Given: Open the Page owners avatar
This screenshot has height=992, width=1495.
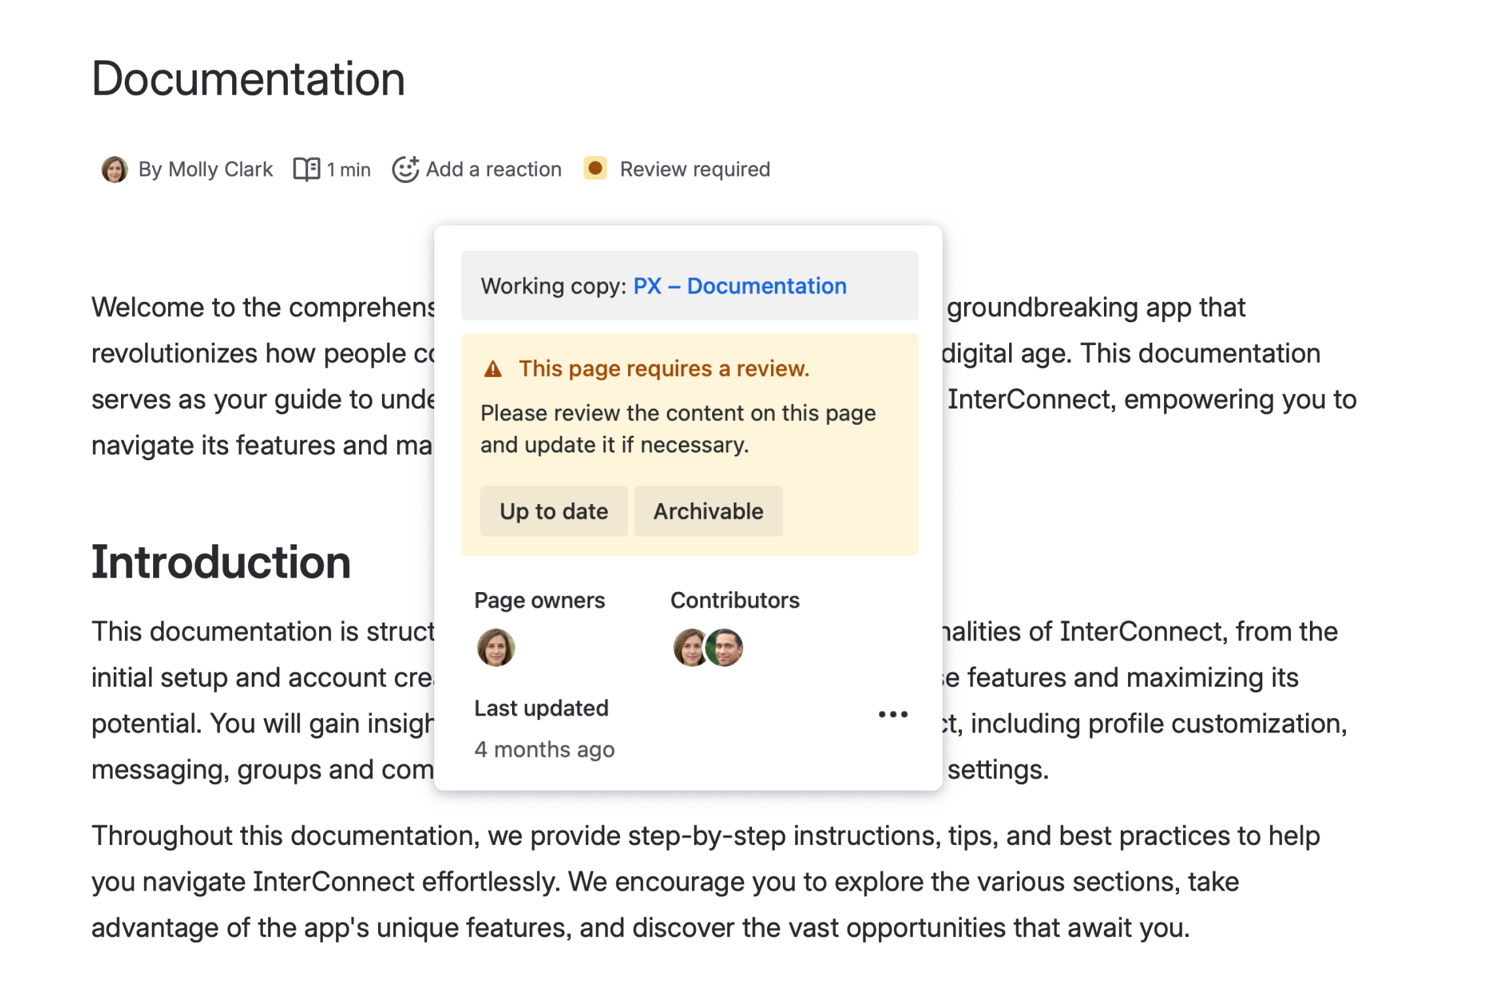Looking at the screenshot, I should (x=496, y=647).
